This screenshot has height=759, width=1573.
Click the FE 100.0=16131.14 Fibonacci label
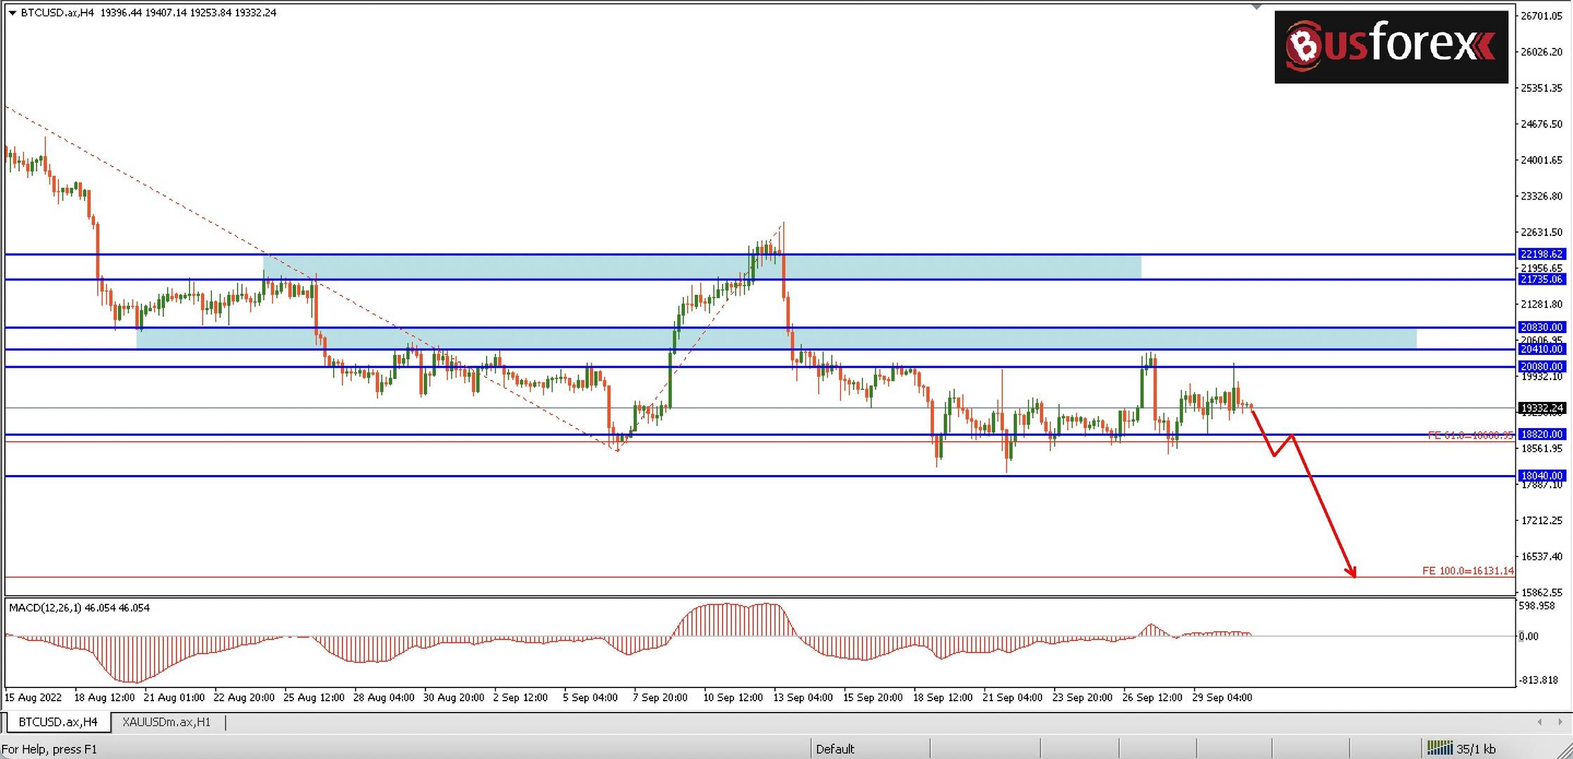click(x=1467, y=571)
